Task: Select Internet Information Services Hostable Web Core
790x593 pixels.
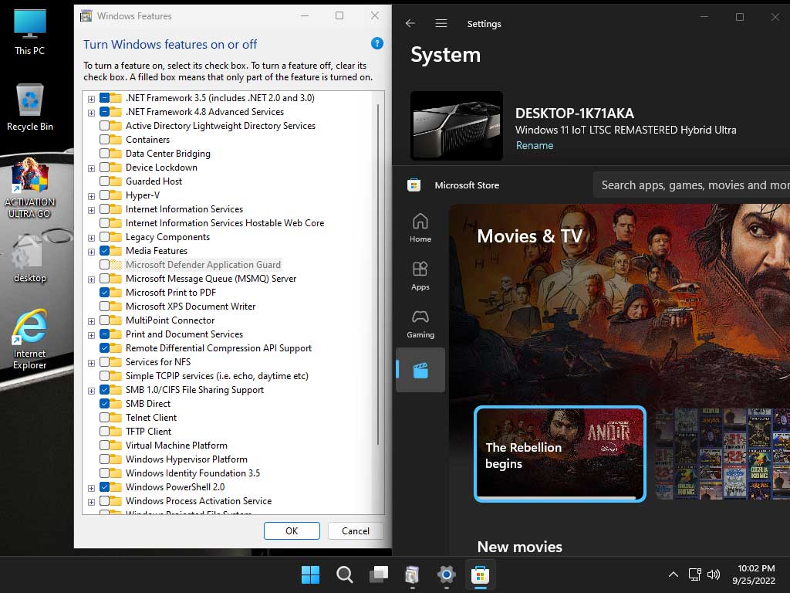Action: coord(225,223)
